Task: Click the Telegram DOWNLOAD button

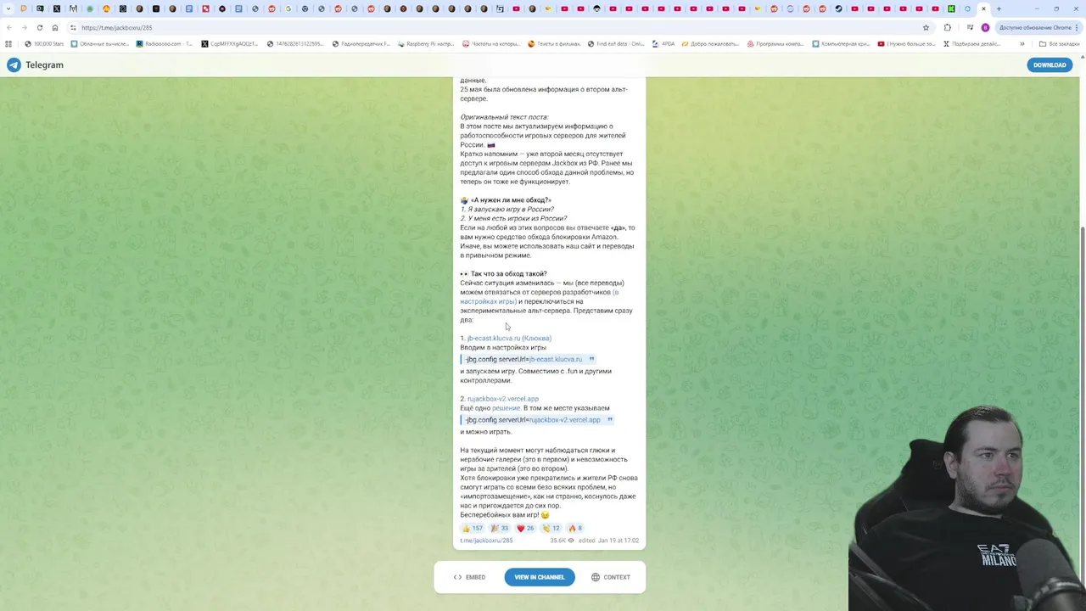Action: coord(1050,64)
